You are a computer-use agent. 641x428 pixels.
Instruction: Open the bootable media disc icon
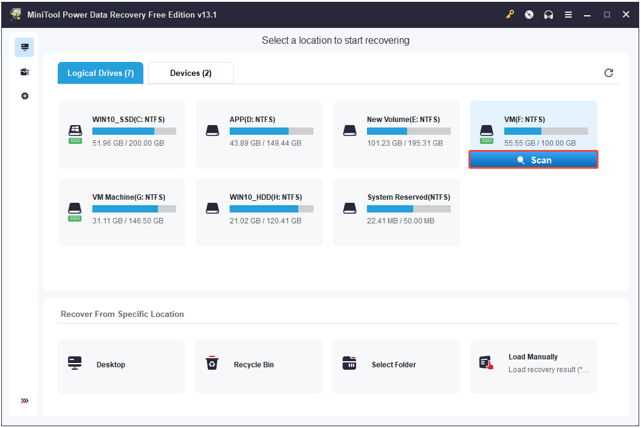[x=529, y=15]
